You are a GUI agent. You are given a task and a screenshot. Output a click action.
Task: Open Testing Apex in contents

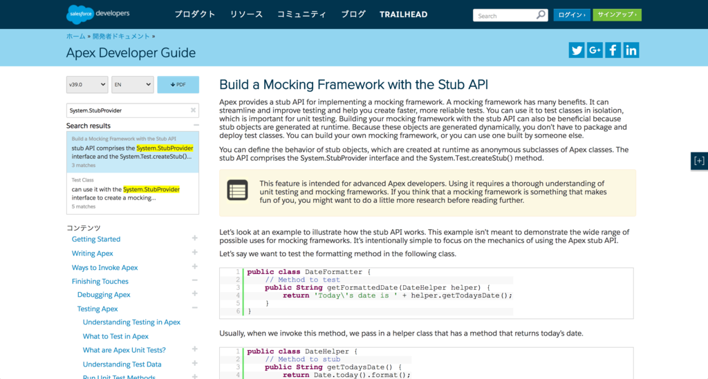(97, 309)
